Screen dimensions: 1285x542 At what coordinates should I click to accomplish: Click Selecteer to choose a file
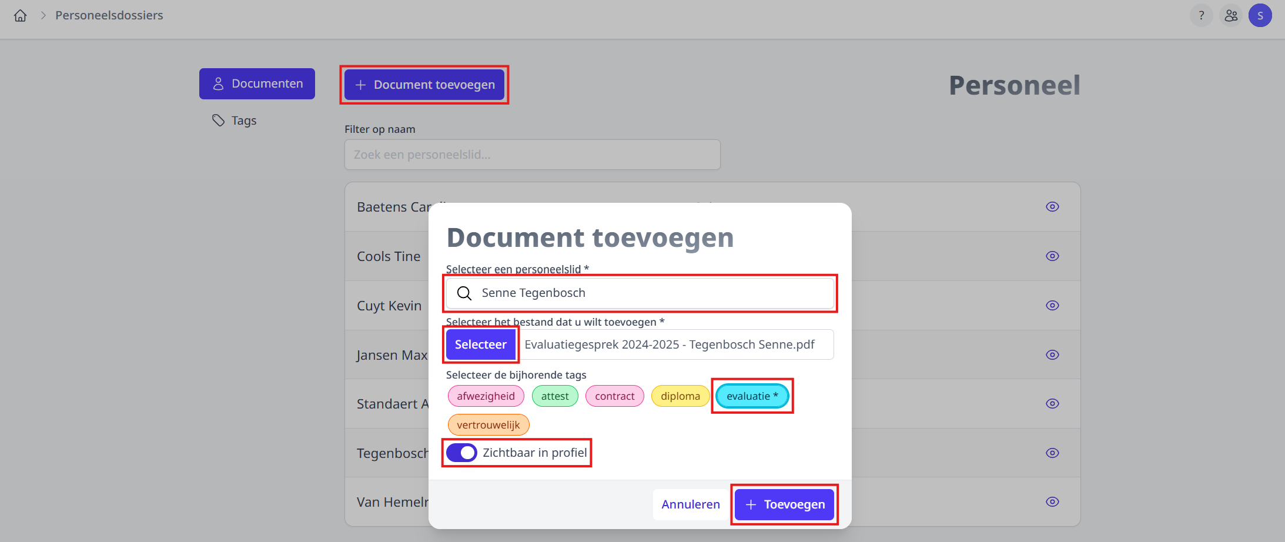[x=480, y=344]
